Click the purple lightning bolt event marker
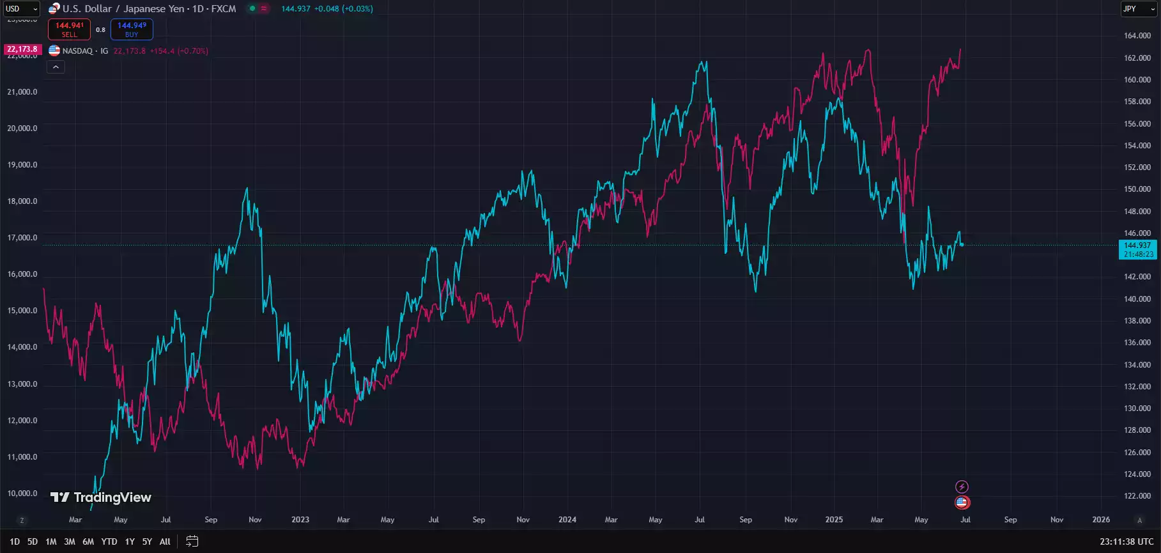 [962, 487]
